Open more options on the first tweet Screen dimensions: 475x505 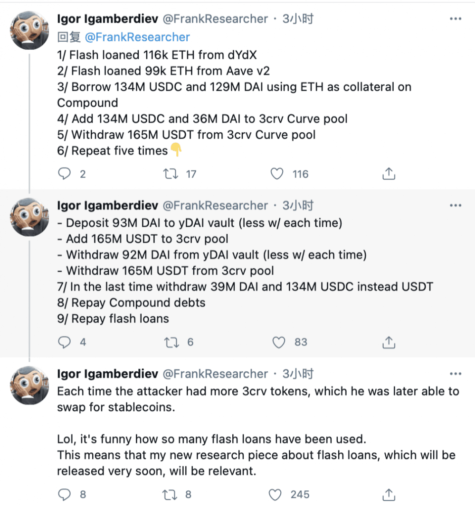455,19
